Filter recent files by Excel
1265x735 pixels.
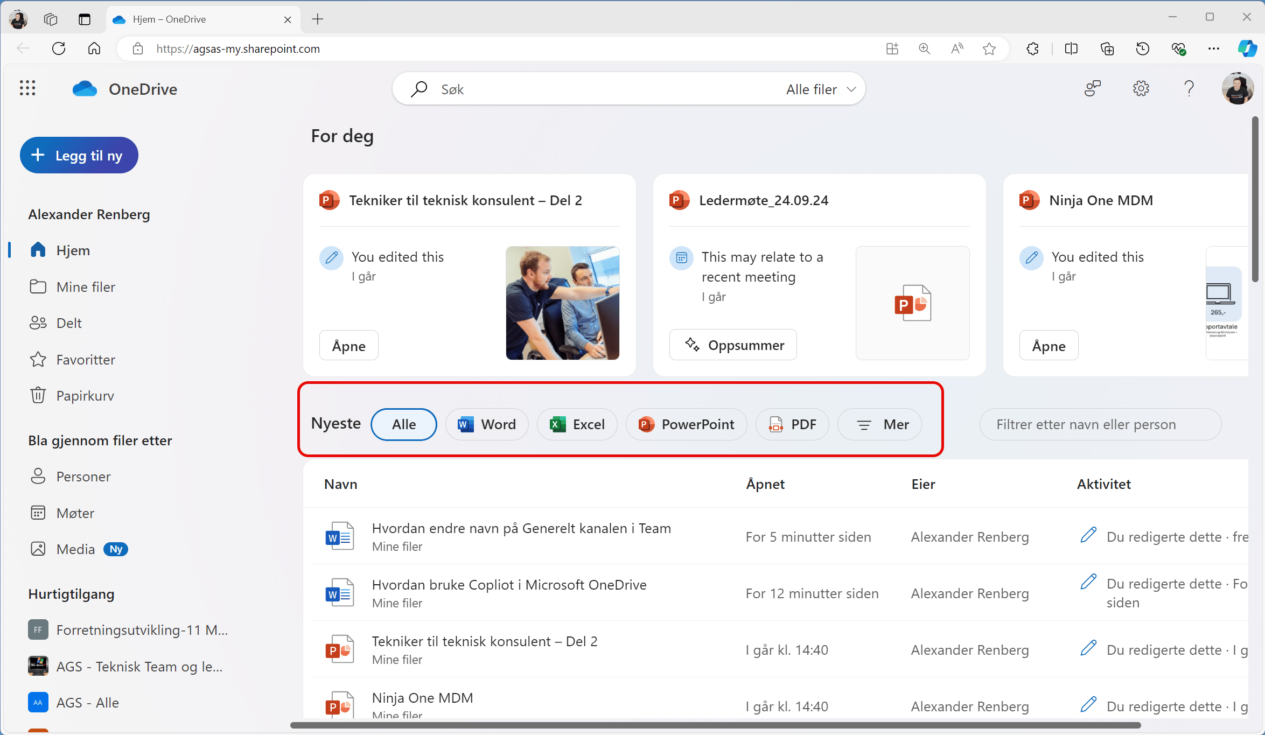(577, 424)
